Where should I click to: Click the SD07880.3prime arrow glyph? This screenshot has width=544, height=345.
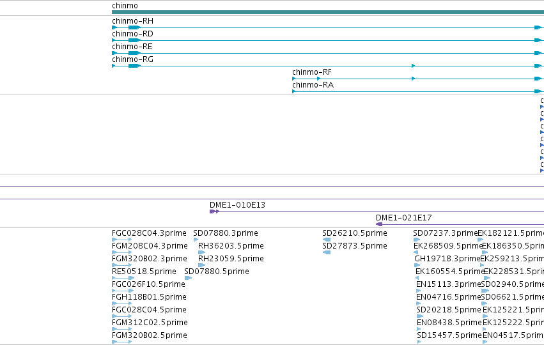pyautogui.click(x=196, y=240)
